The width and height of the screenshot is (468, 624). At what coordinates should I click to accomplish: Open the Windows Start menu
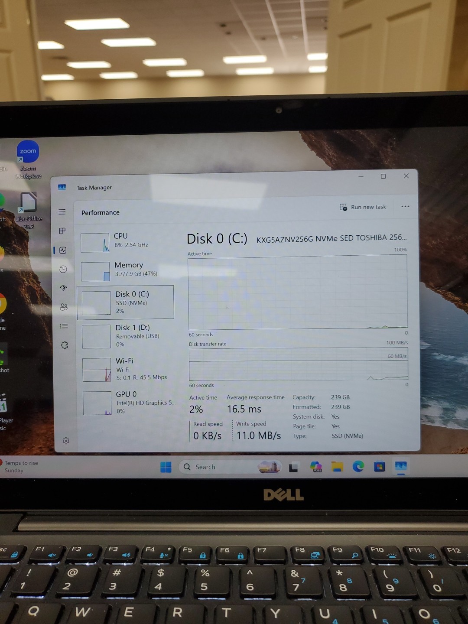coord(166,467)
